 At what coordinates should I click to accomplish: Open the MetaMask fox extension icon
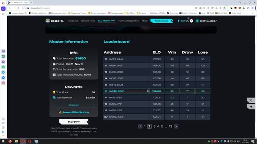click(x=240, y=8)
